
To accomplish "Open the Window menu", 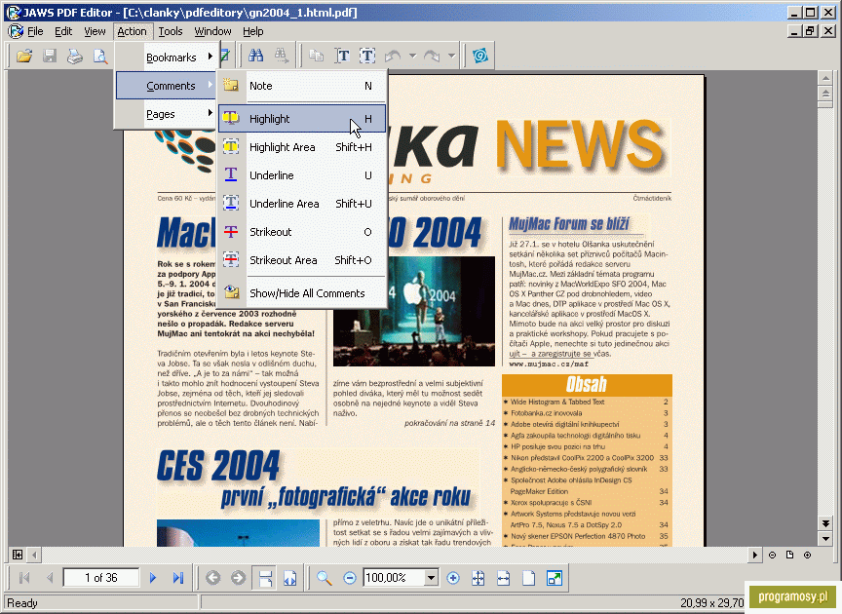I will click(212, 31).
